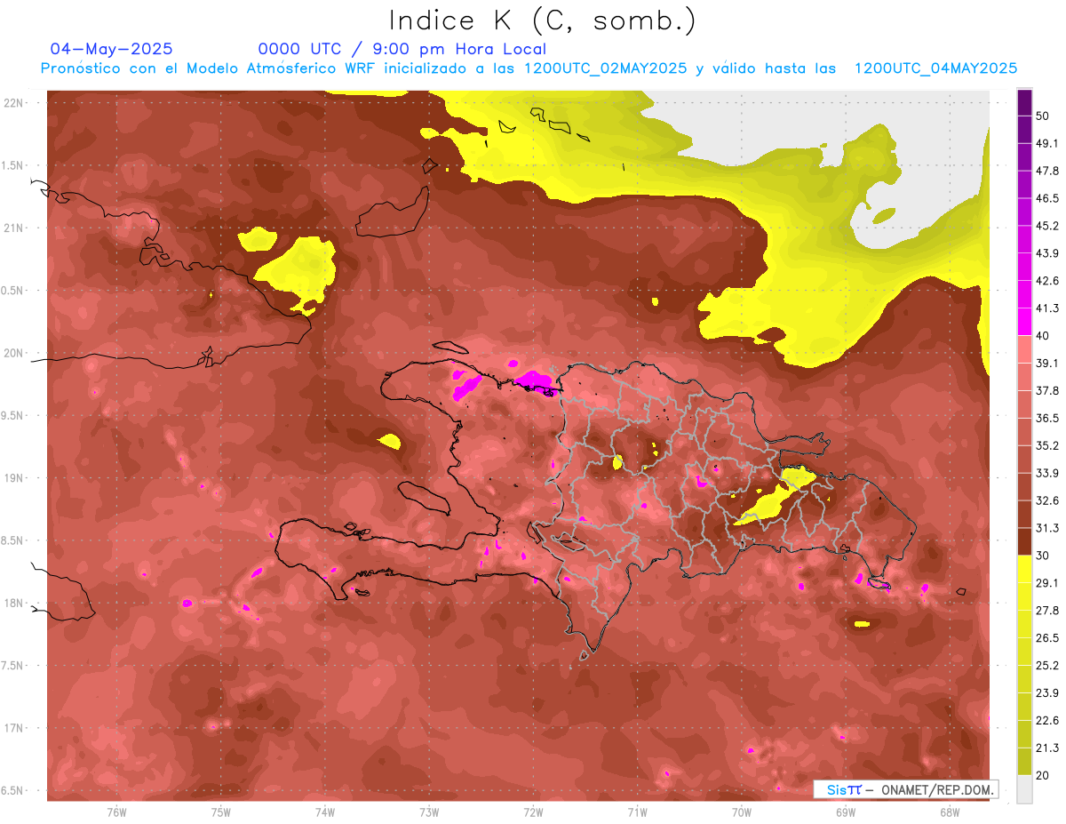This screenshot has height=824, width=1066.
Task: Click the 75W longitude label
Action: pyautogui.click(x=221, y=812)
